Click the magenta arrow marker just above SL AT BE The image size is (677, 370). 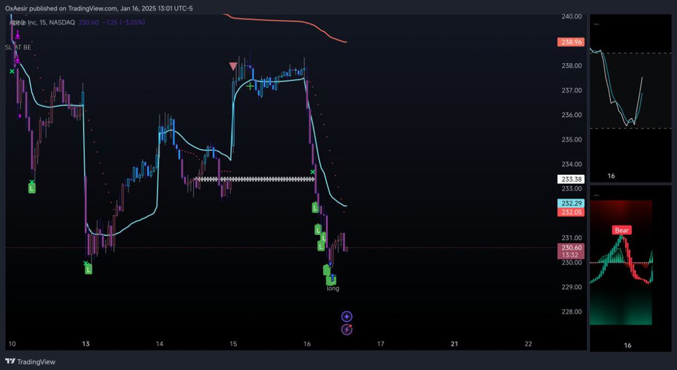(x=17, y=35)
